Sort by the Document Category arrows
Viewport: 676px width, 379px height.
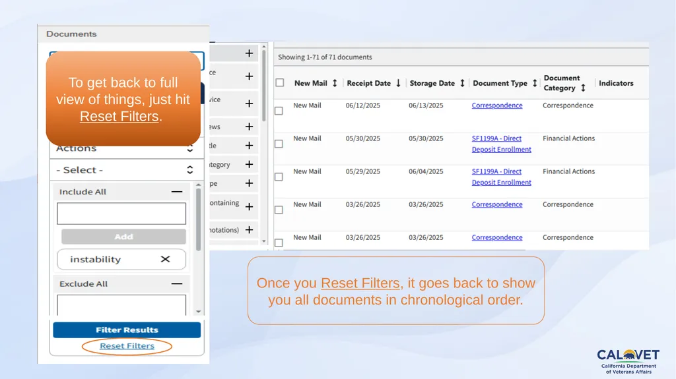pyautogui.click(x=583, y=88)
